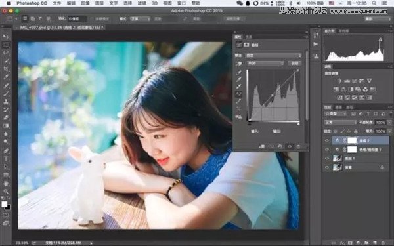Open the 3D menu

coord(154,3)
